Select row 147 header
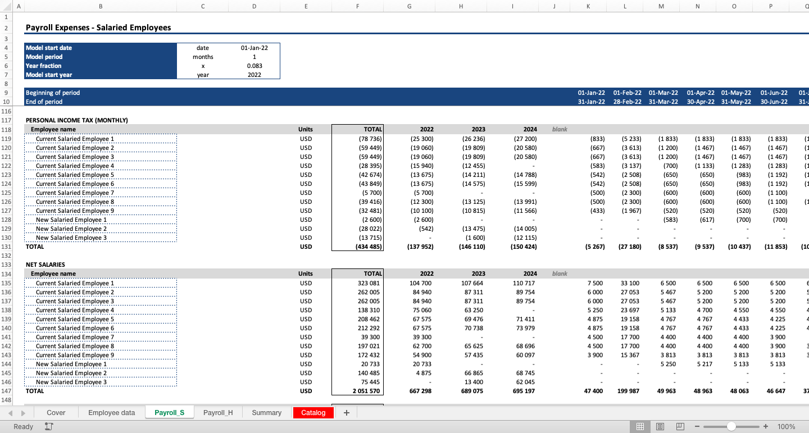809x433 pixels. [6, 391]
